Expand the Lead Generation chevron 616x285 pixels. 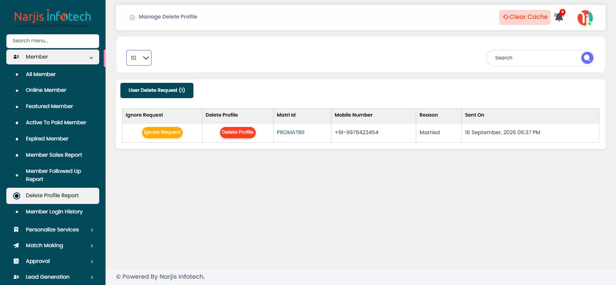coord(92,277)
